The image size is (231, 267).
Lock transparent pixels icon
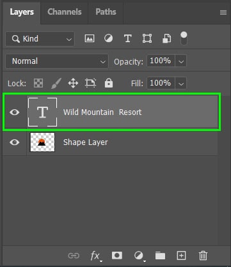(38, 83)
